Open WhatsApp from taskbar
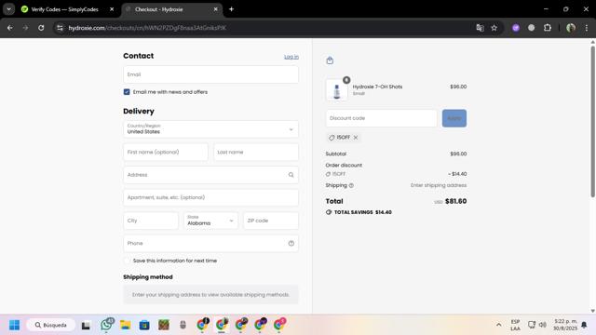The image size is (596, 335). tap(106, 325)
